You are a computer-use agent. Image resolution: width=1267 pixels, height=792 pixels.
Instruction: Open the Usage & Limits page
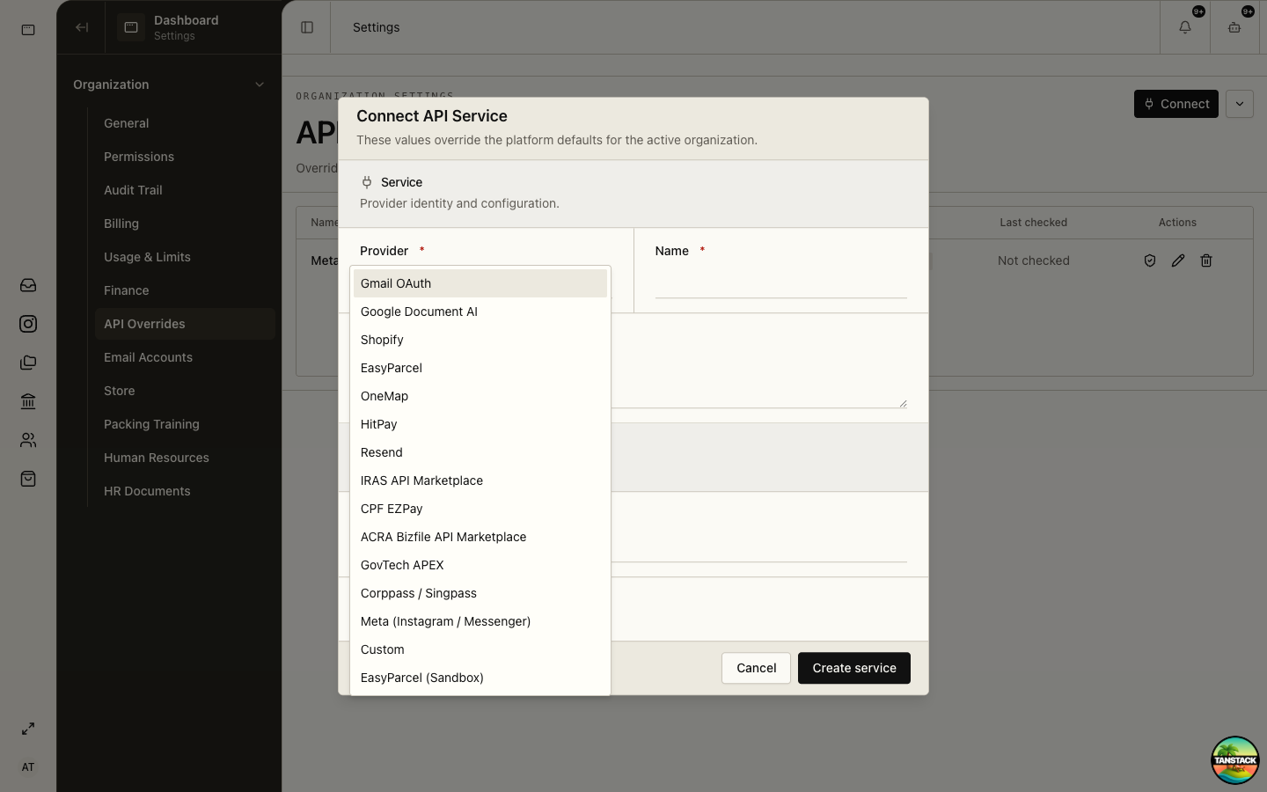coord(185,257)
